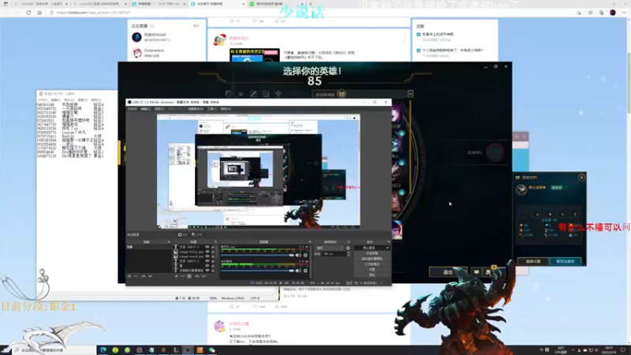Toggle visibility of fifth source row

coord(207,265)
